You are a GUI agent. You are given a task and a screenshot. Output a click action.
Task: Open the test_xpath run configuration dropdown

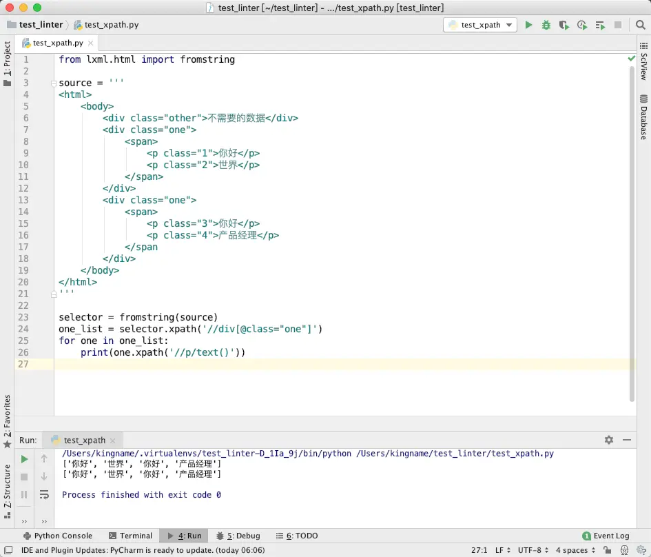481,25
